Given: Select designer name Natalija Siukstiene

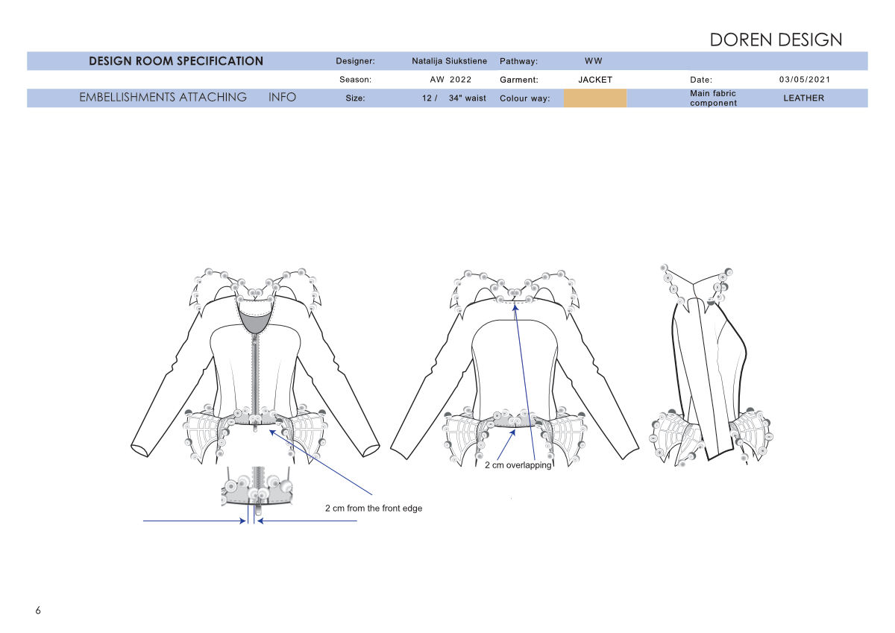Looking at the screenshot, I should click(450, 61).
